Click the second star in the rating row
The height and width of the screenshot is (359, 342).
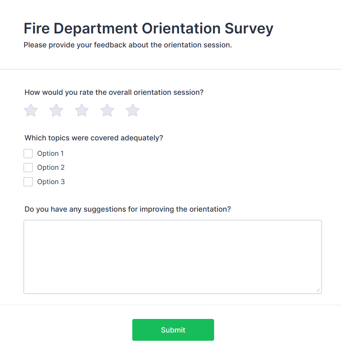pyautogui.click(x=56, y=110)
